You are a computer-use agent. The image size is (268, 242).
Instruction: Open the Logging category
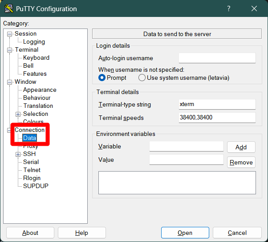point(34,42)
